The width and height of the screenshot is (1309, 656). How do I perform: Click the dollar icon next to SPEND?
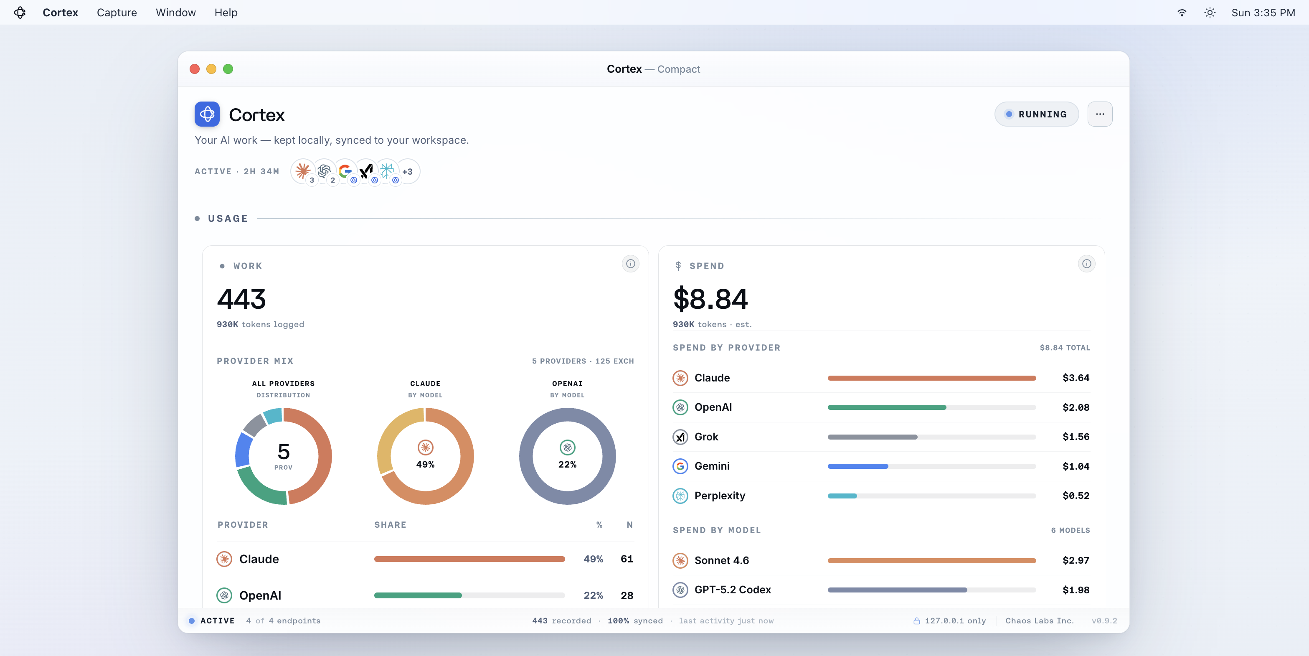click(x=678, y=266)
